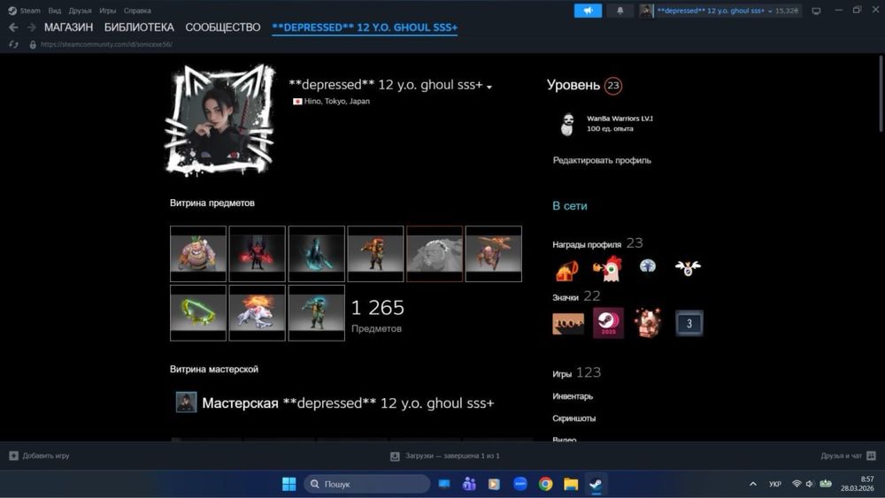Click the lock icon beside URL
This screenshot has width=885, height=498.
(x=33, y=44)
